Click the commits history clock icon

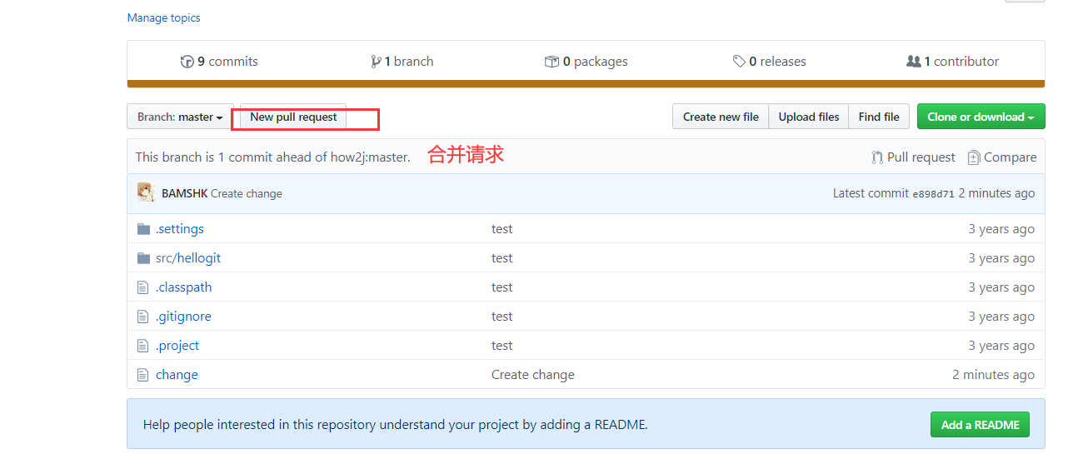pos(187,62)
